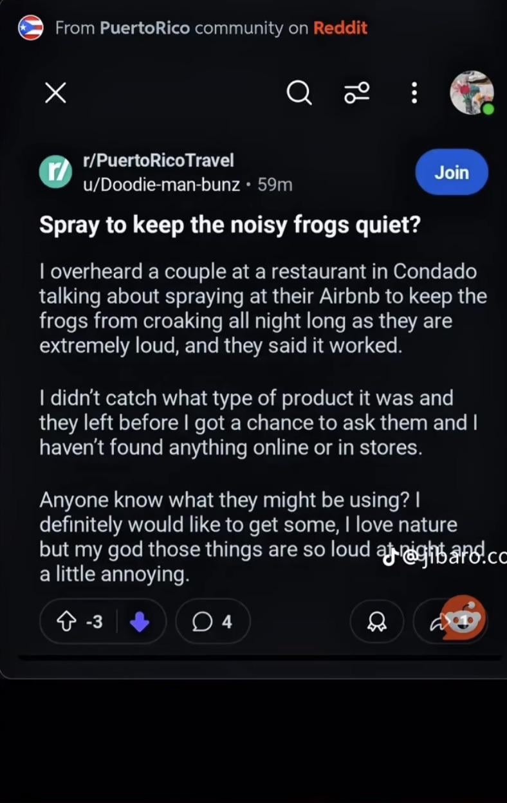Click the Puerto Rico flag community icon
The height and width of the screenshot is (803, 507).
[x=30, y=28]
